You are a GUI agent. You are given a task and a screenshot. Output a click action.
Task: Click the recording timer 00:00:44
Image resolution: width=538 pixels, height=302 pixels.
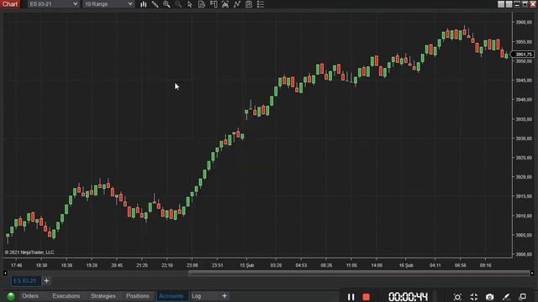click(x=408, y=297)
